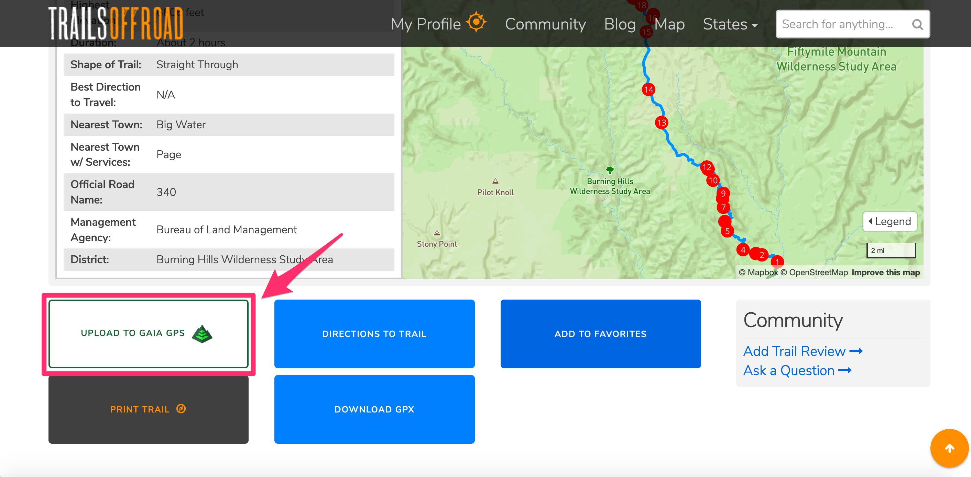Click waypoint marker 14 on map
Viewport: 971px width, 477px height.
pyautogui.click(x=648, y=90)
